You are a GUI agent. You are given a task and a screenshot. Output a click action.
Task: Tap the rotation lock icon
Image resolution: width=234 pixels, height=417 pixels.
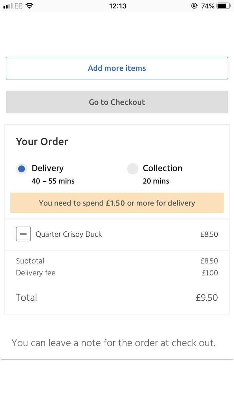(x=194, y=6)
